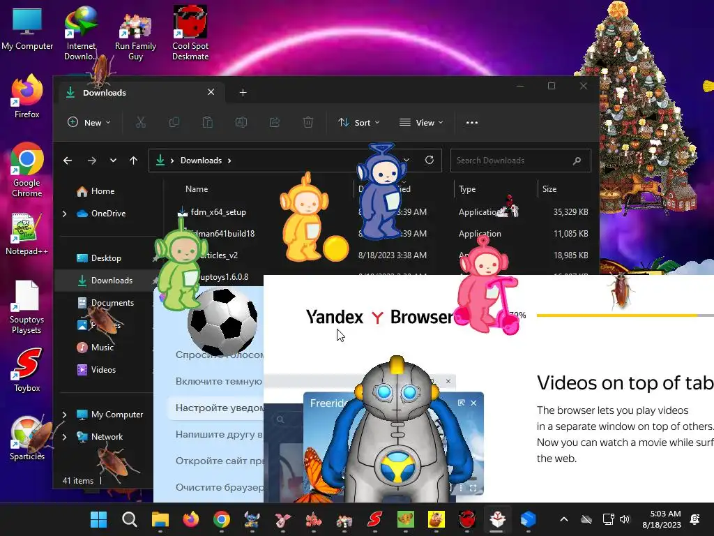Click 'Настройте уведом' item in Yandex installer
714x536 pixels.
tap(217, 408)
